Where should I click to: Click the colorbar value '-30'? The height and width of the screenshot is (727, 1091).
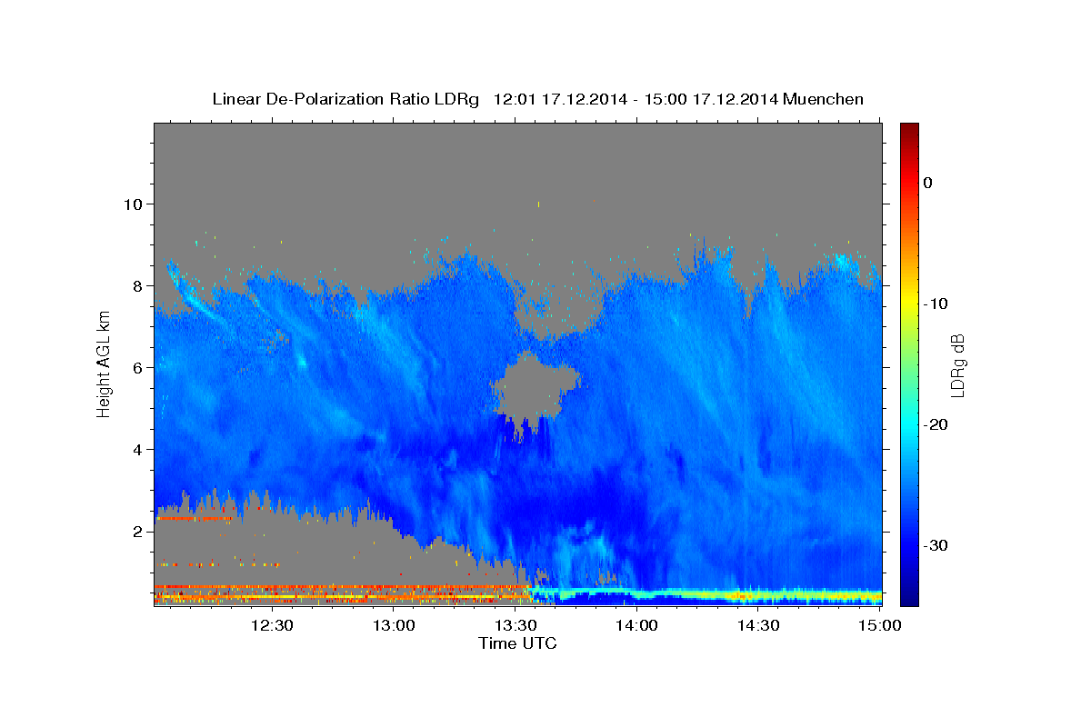tap(936, 545)
